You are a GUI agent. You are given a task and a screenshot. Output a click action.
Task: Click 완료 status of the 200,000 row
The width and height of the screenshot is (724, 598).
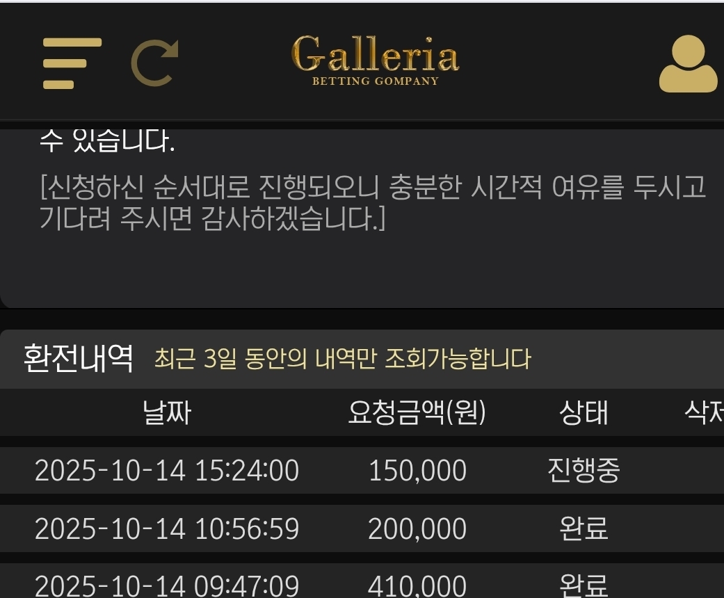584,529
